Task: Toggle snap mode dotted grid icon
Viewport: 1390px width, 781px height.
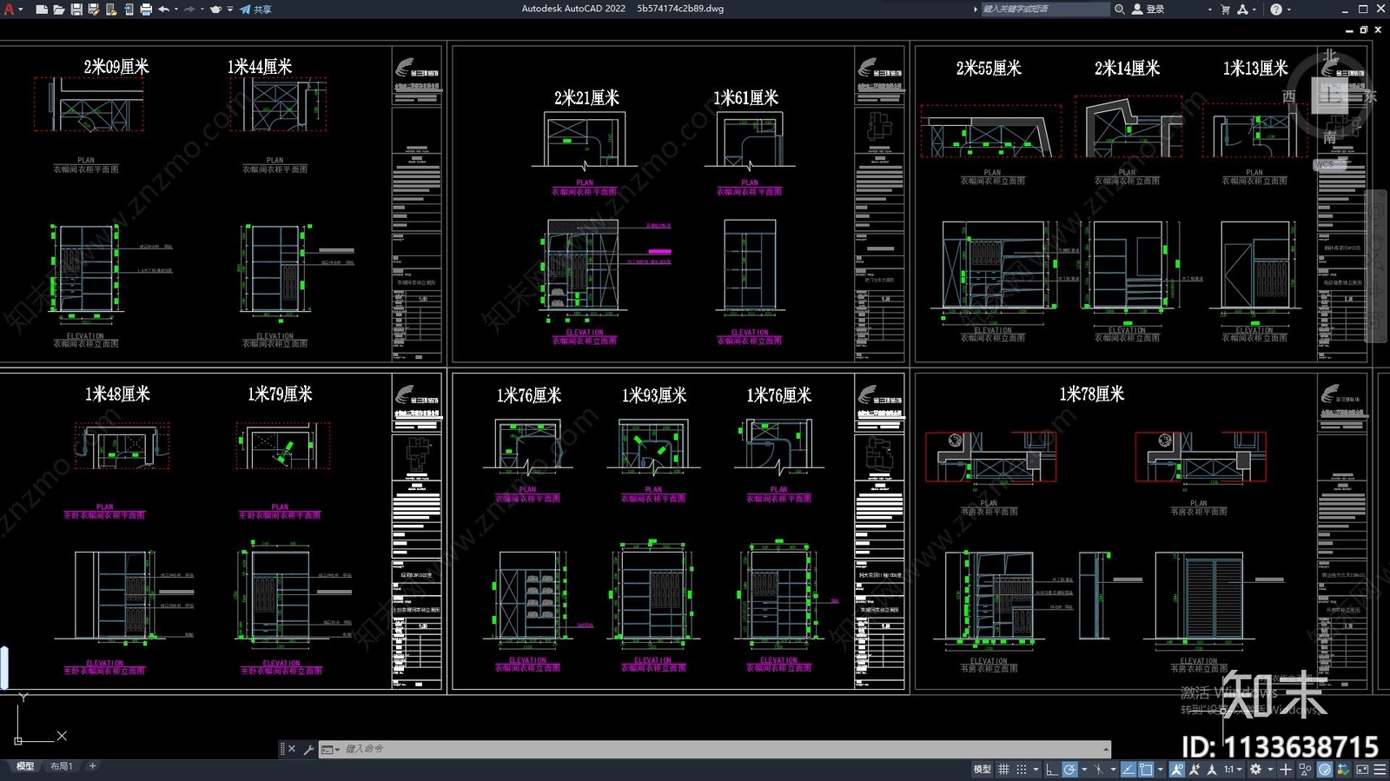Action: coord(1022,770)
